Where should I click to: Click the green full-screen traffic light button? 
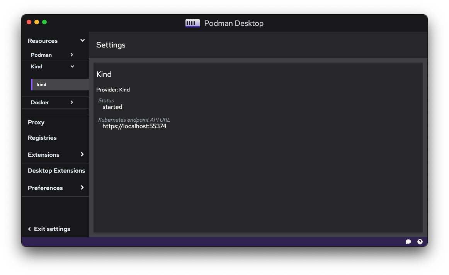coord(44,22)
